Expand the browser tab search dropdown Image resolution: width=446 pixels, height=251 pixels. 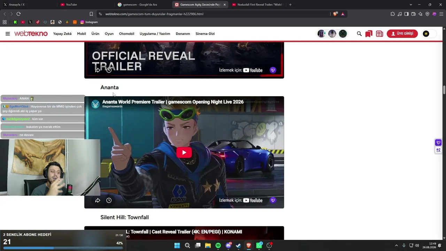[x=411, y=5]
